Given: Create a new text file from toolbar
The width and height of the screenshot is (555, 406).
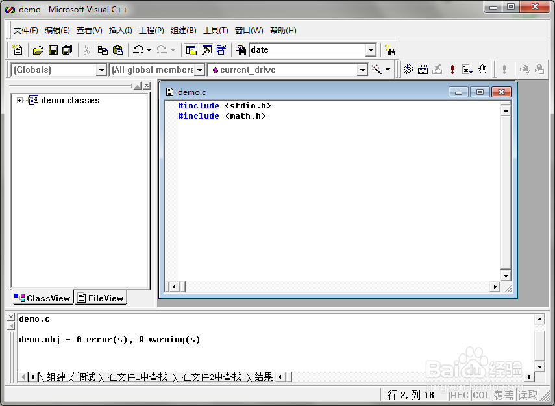Looking at the screenshot, I should click(18, 50).
